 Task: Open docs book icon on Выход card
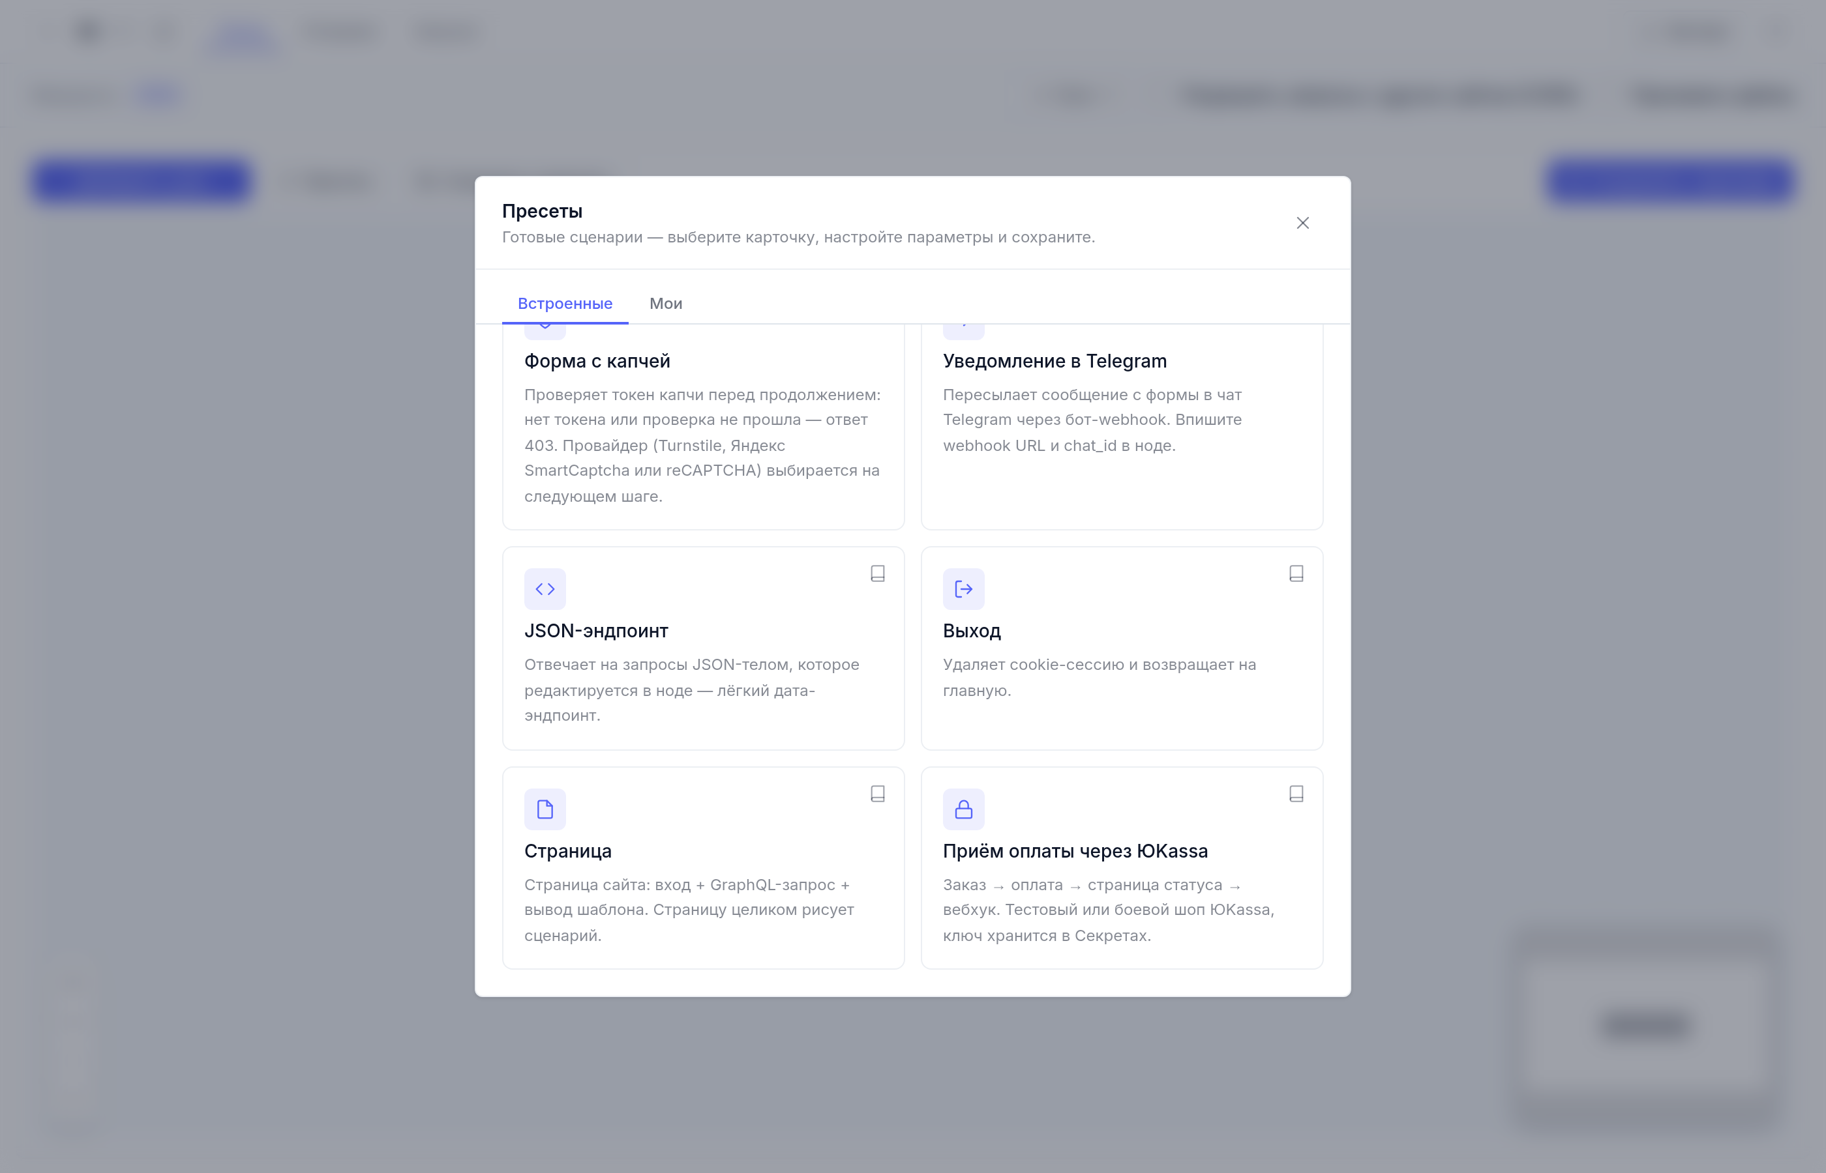(x=1296, y=573)
